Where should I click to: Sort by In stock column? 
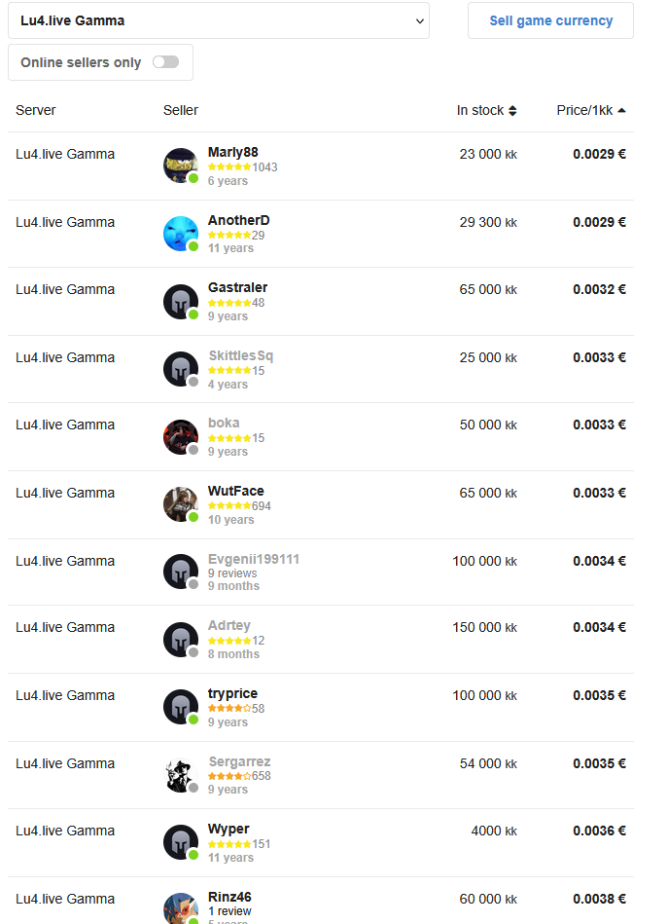tap(486, 110)
